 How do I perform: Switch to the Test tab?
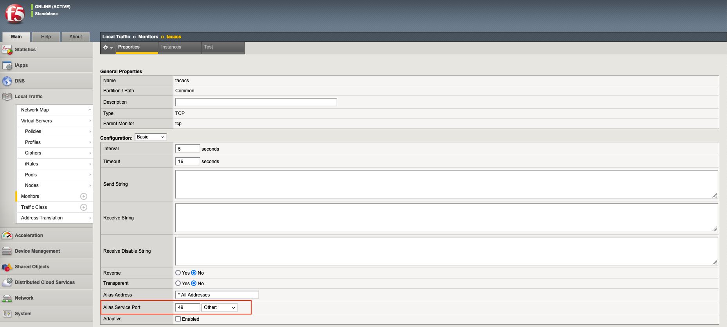(x=209, y=47)
